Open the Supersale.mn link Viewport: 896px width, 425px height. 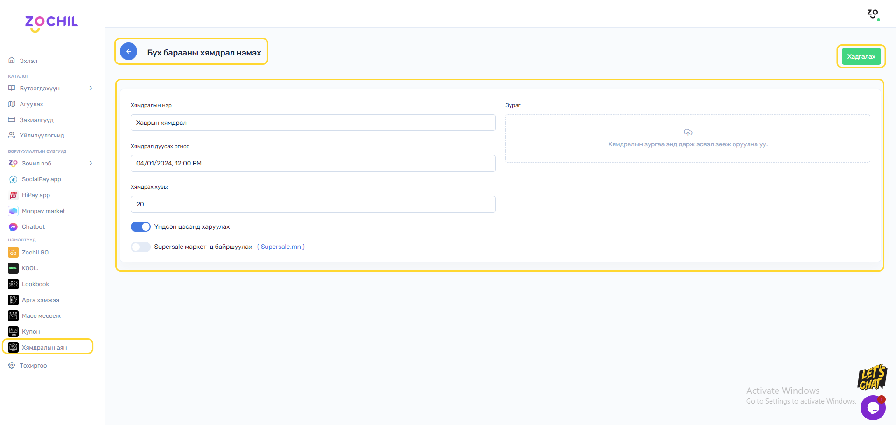(280, 247)
